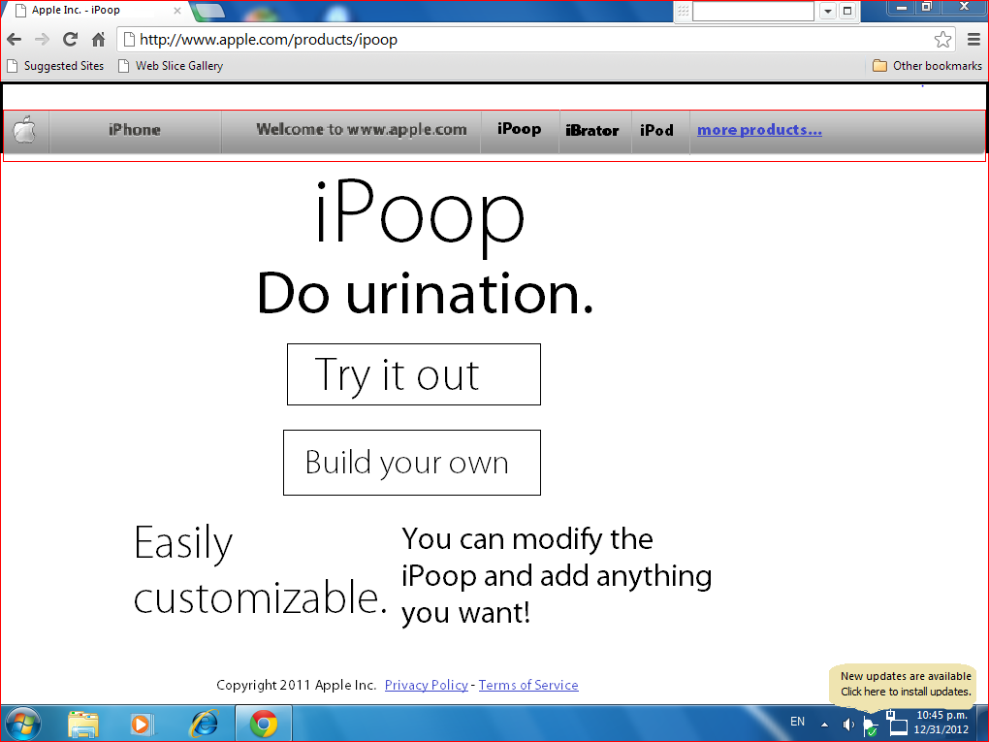Screen dimensions: 989x742
Task: Open the dropdown beside the top-right search box
Action: pos(829,11)
